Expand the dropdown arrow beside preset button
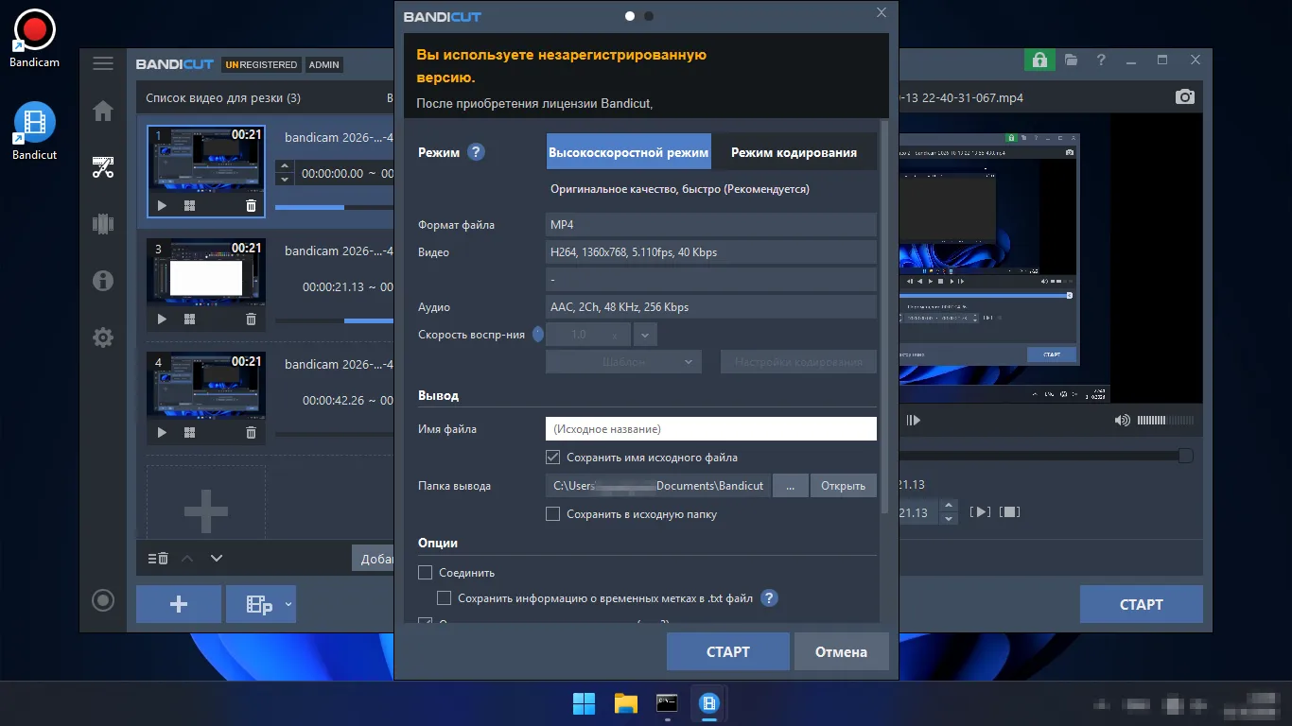This screenshot has width=1292, height=726. pos(288,603)
